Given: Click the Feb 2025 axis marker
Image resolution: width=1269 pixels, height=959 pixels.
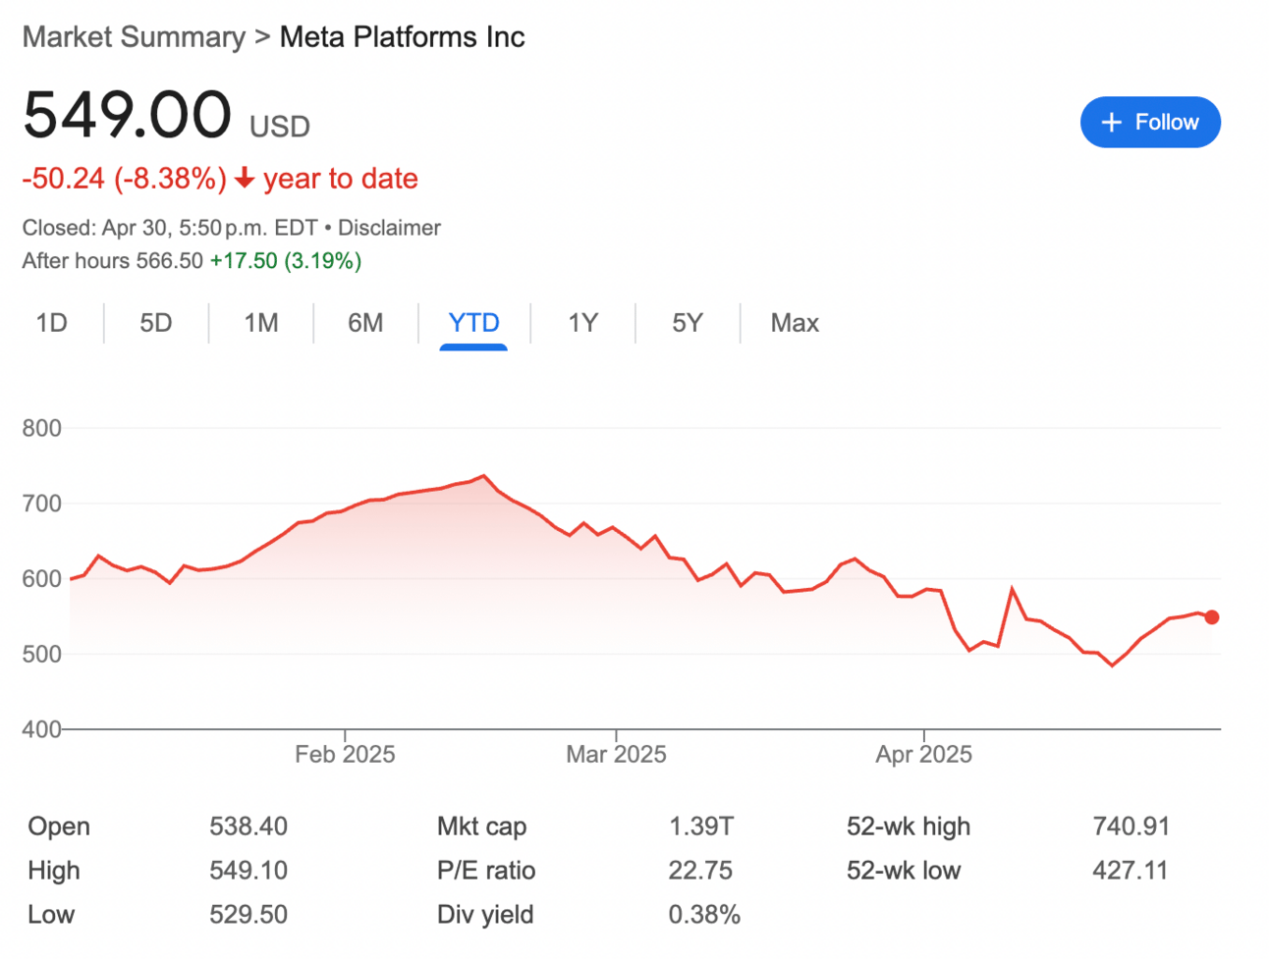Looking at the screenshot, I should pyautogui.click(x=345, y=754).
